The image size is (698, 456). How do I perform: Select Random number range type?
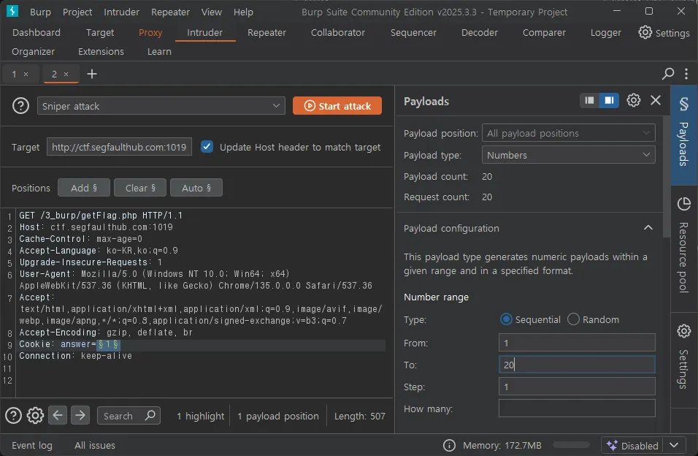click(x=573, y=319)
